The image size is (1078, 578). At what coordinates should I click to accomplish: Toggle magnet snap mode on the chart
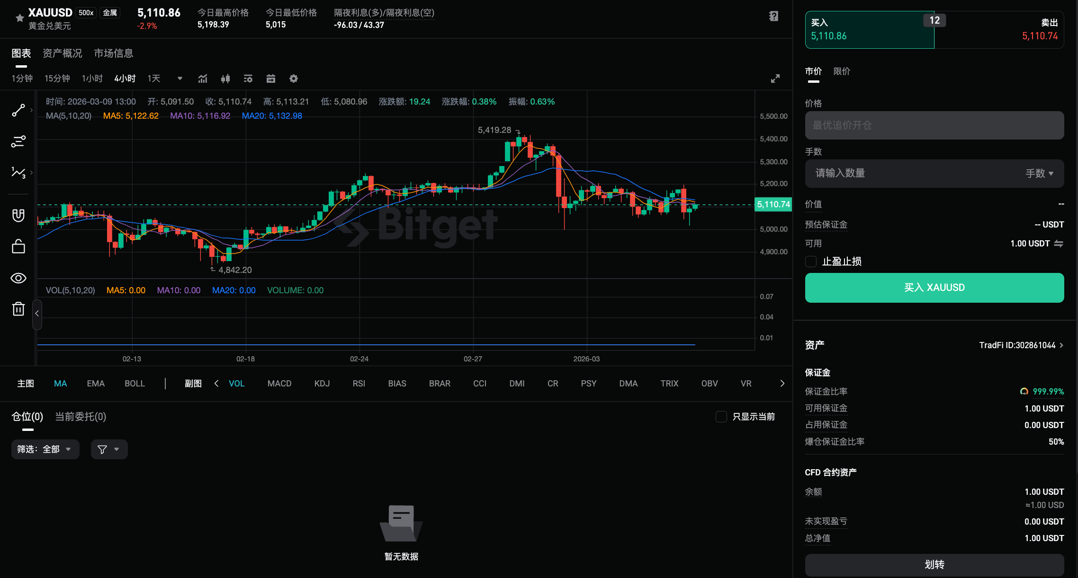coord(18,215)
